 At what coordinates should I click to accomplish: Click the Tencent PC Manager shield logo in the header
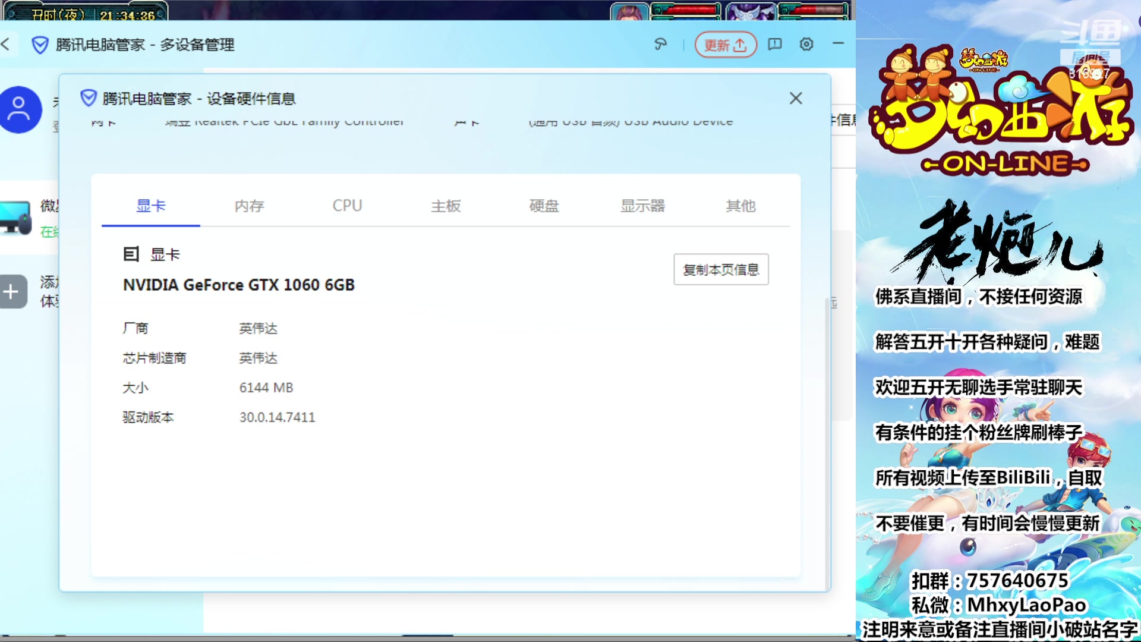(40, 45)
